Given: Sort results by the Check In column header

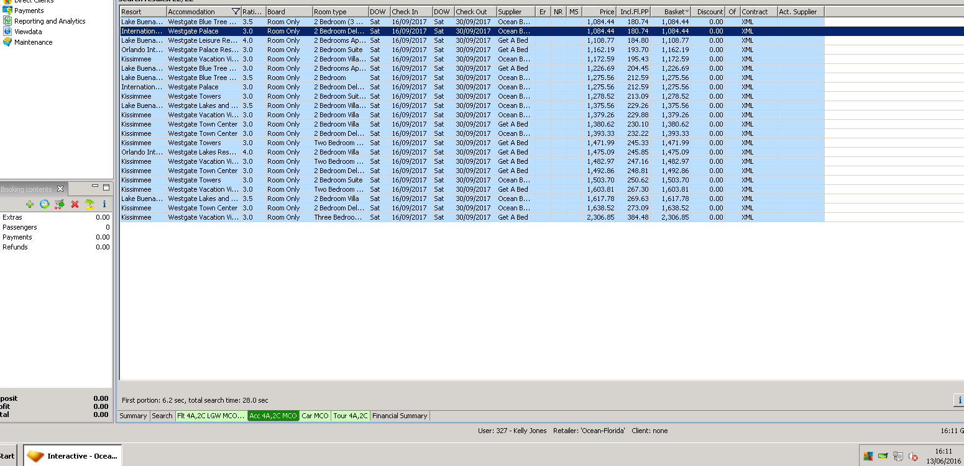Looking at the screenshot, I should pos(411,12).
